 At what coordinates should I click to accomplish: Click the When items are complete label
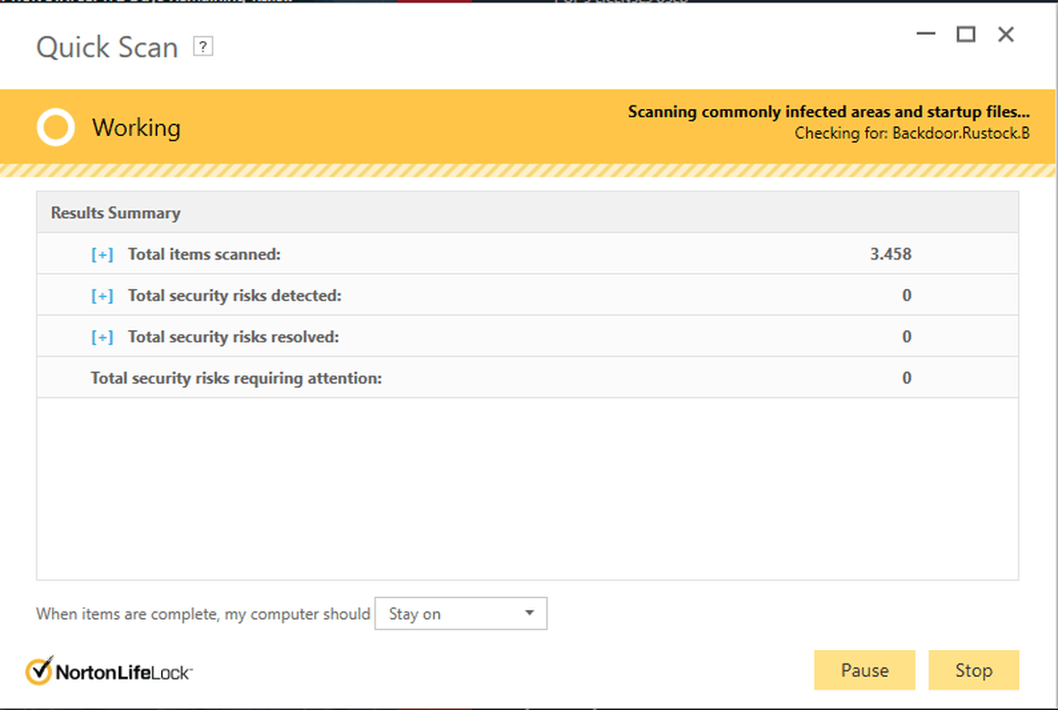point(203,614)
